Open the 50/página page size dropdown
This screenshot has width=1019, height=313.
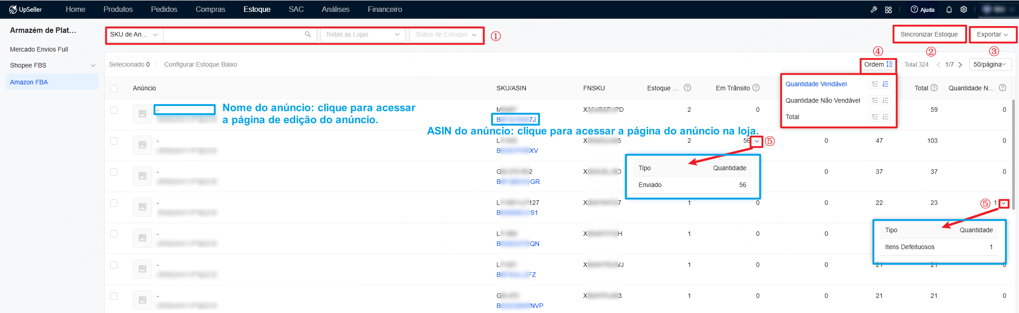[990, 64]
